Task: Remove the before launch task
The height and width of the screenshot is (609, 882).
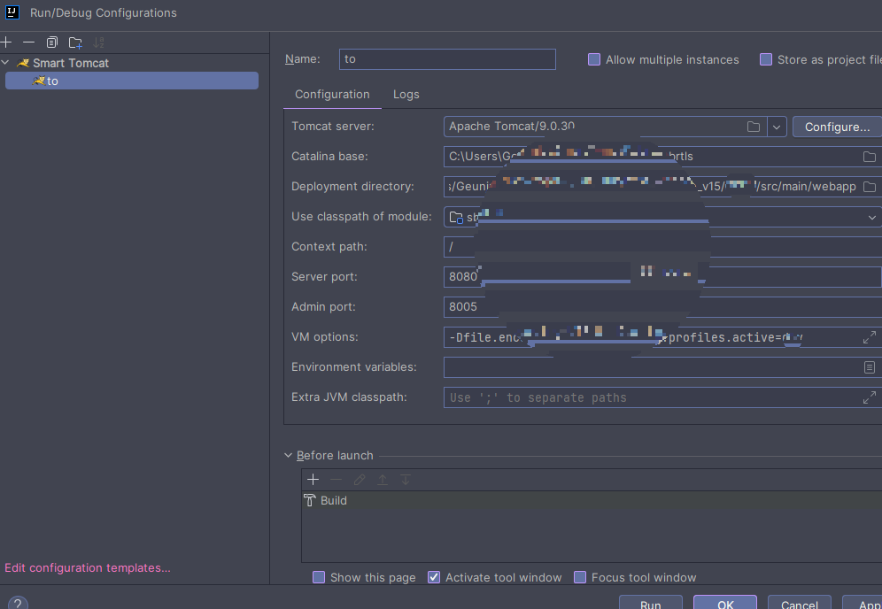Action: pos(336,479)
